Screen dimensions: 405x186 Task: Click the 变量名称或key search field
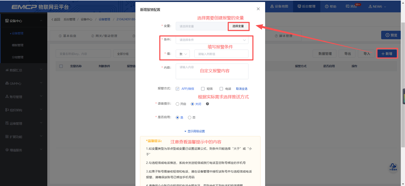coord(83,54)
